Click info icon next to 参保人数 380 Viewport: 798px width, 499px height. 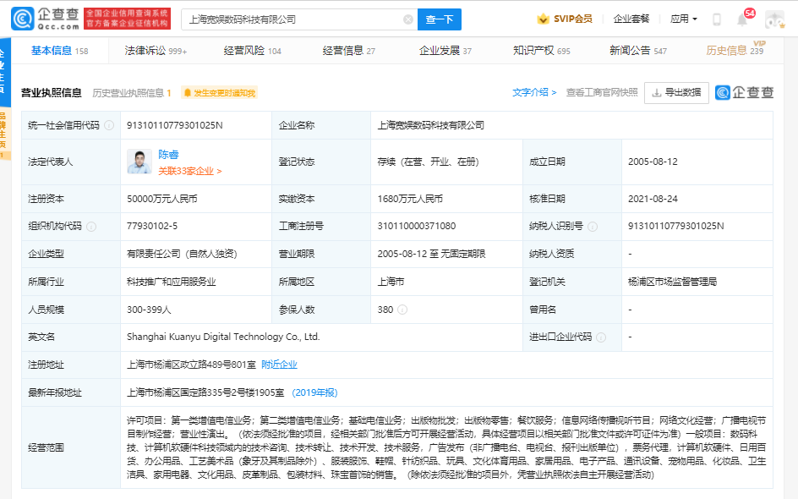point(402,310)
